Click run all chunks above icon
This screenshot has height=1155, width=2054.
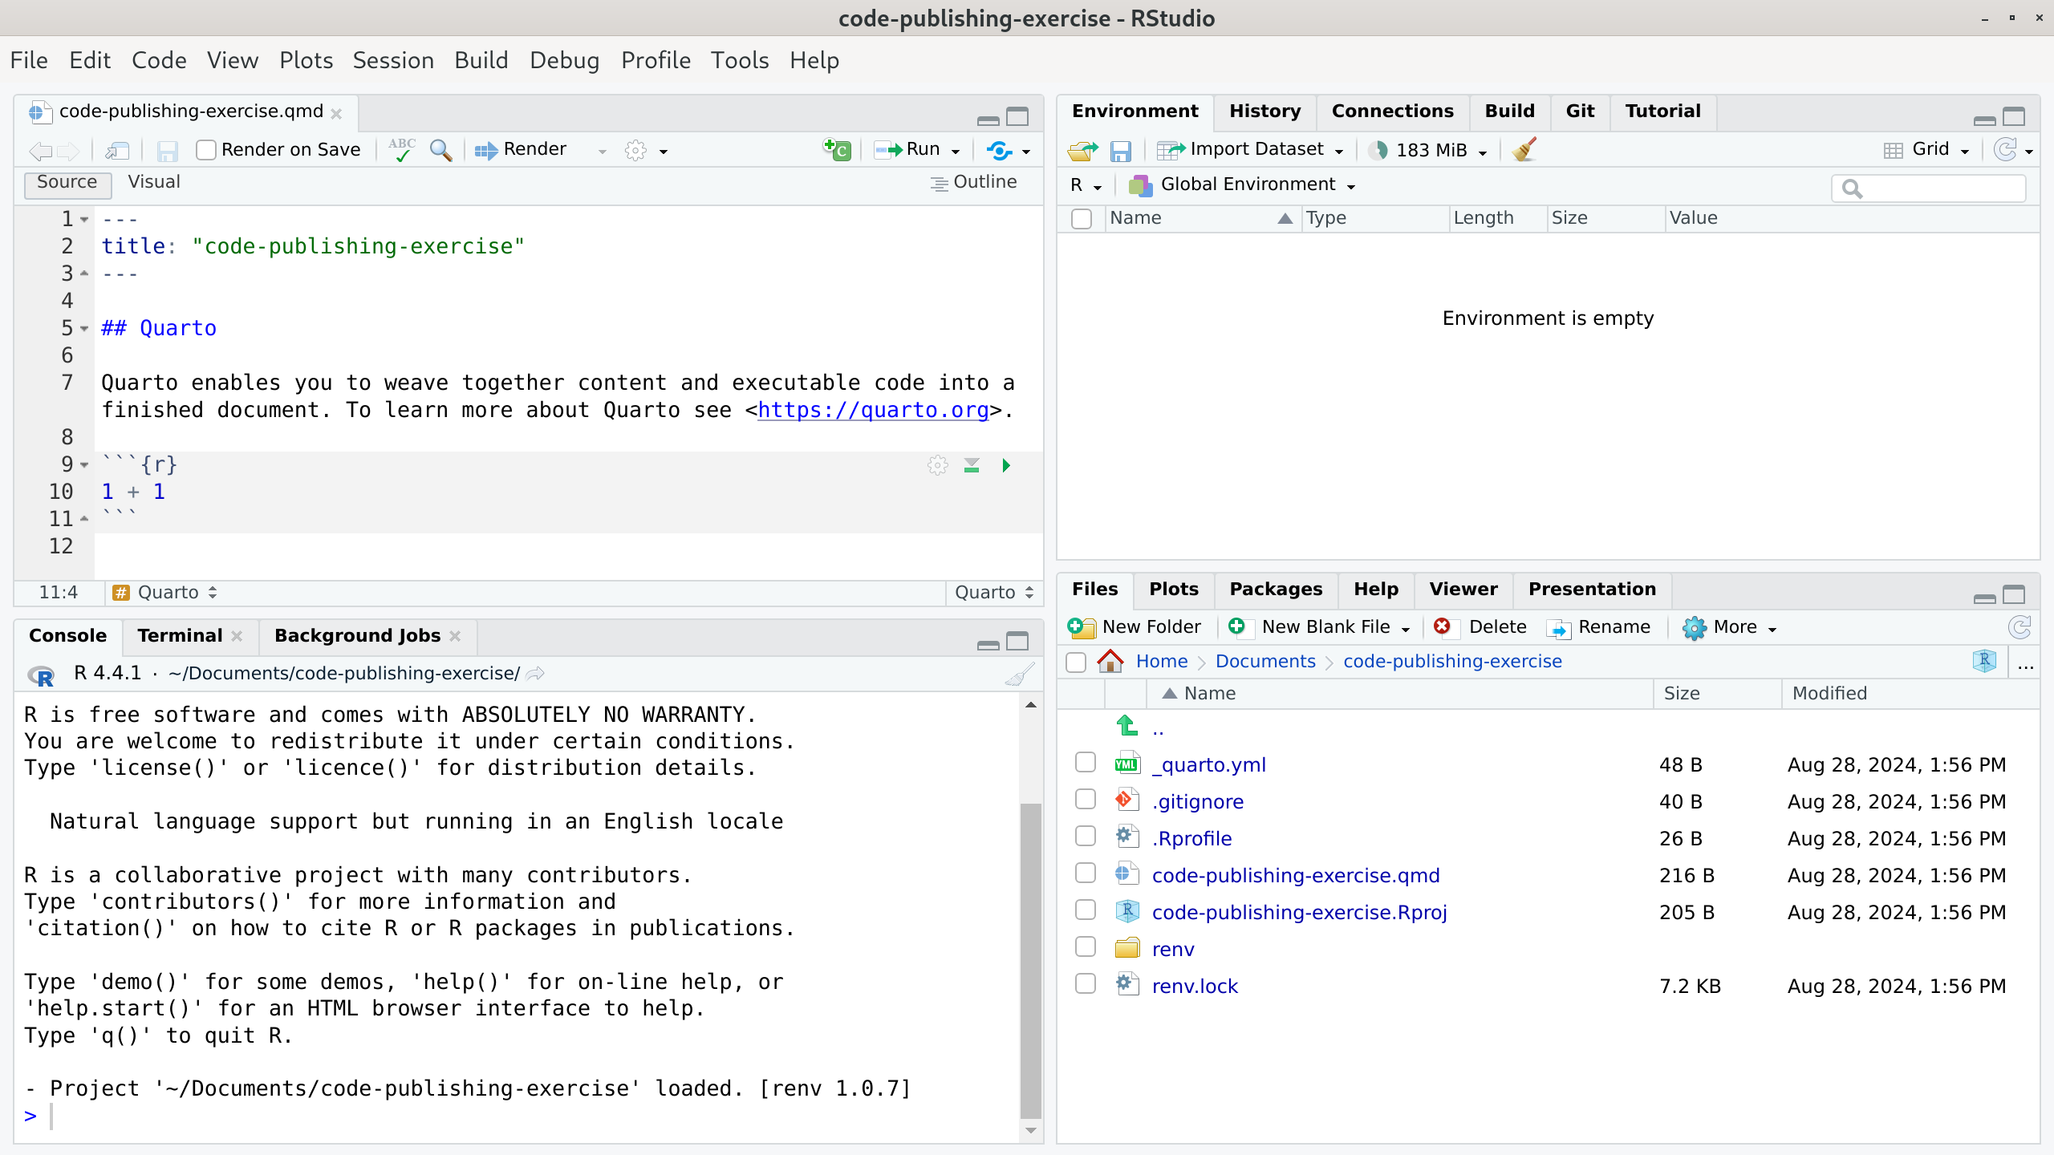point(972,465)
